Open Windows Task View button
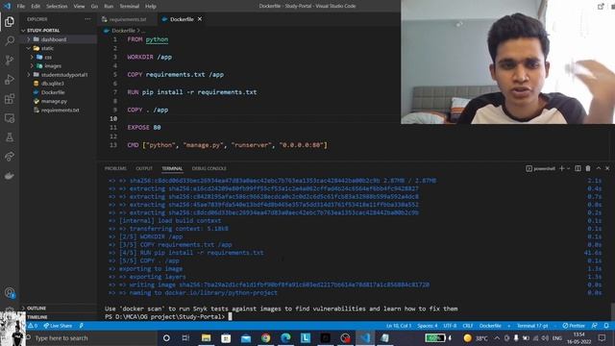This screenshot has width=615, height=346. click(x=185, y=337)
